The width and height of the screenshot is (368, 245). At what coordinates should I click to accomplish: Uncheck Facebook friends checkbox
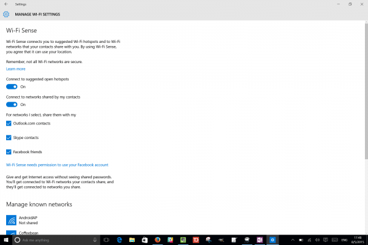coord(9,152)
